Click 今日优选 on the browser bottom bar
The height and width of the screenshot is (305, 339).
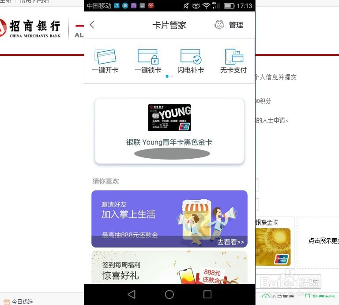(x=19, y=301)
